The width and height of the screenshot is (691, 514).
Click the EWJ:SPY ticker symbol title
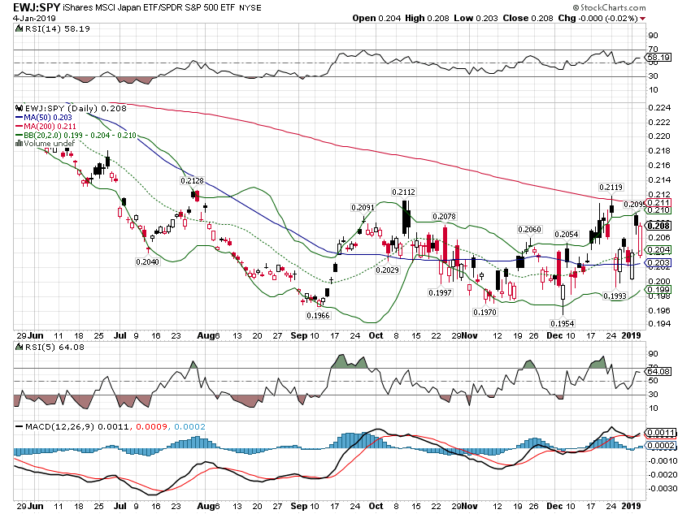coord(37,7)
